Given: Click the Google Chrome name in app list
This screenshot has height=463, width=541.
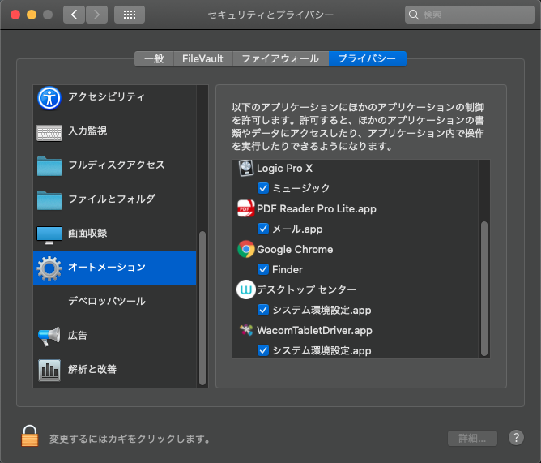Looking at the screenshot, I should 295,249.
